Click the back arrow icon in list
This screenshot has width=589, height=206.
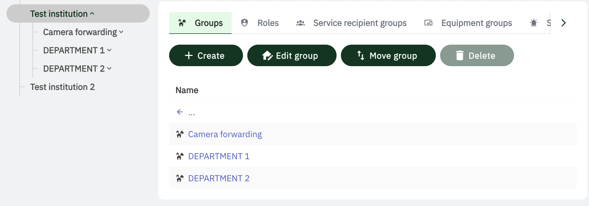(180, 112)
